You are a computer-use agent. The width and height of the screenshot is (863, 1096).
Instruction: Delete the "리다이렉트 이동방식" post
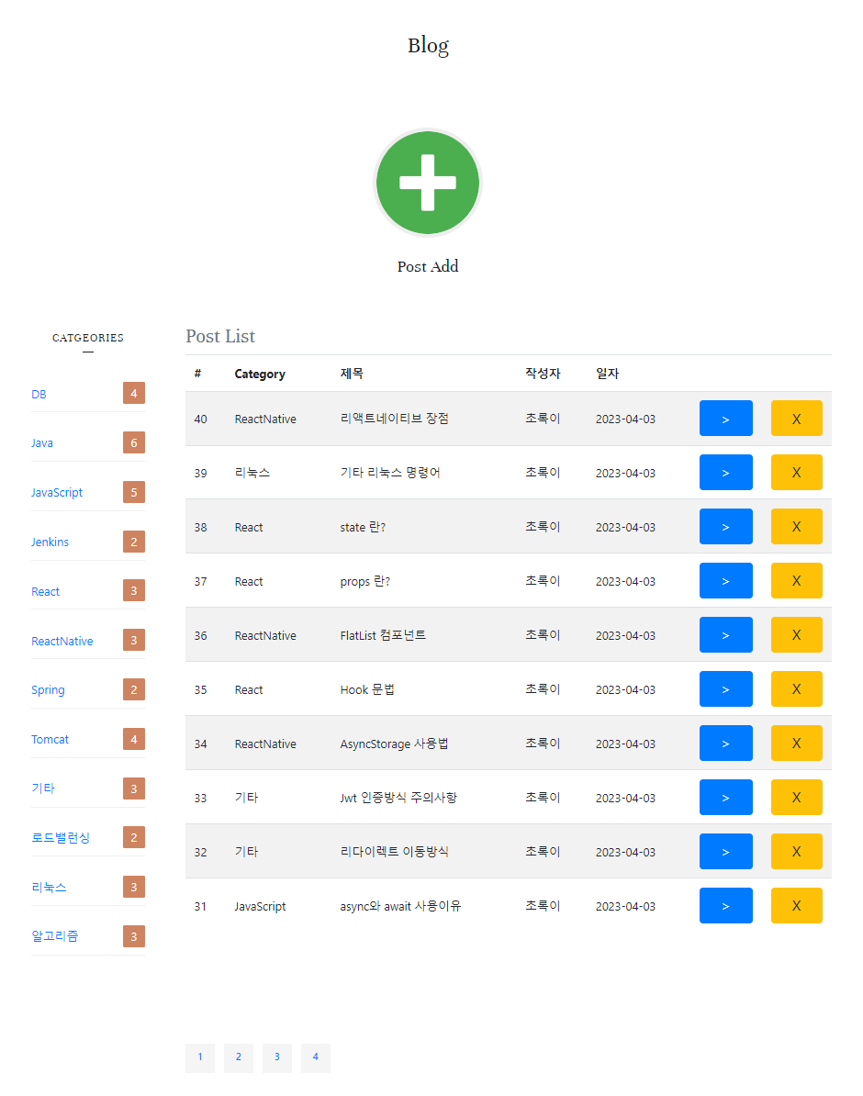click(x=796, y=851)
